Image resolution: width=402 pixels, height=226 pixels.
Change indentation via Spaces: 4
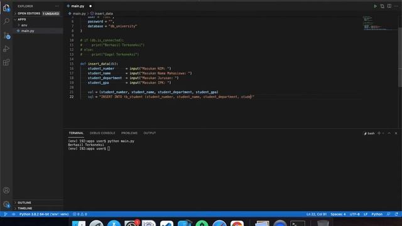coord(338,214)
